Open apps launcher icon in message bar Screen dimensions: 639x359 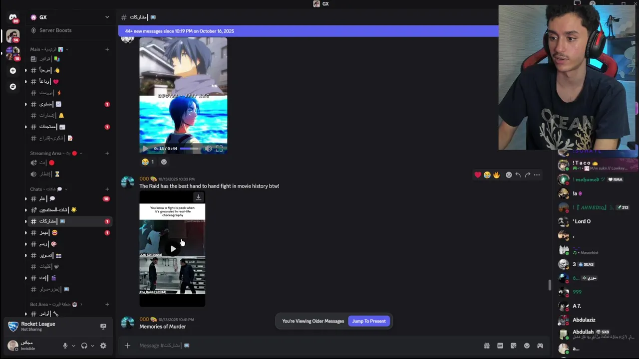(x=540, y=346)
